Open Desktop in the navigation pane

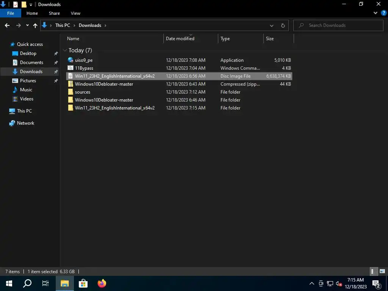[28, 53]
